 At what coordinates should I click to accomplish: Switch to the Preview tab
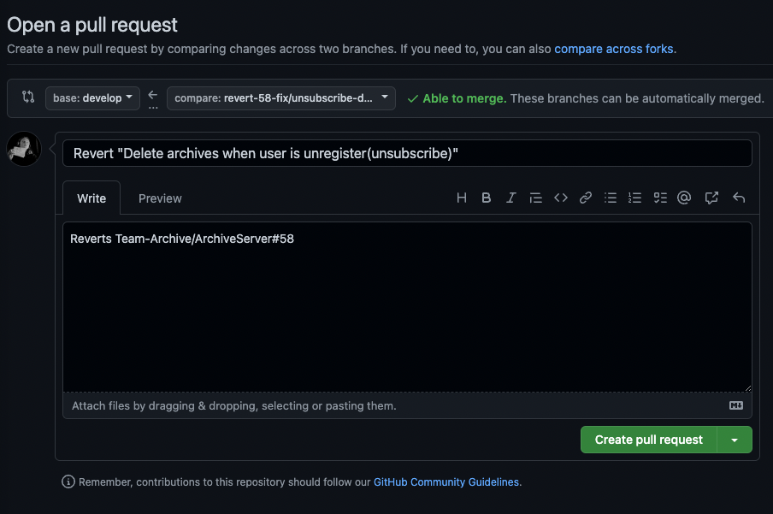coord(160,198)
